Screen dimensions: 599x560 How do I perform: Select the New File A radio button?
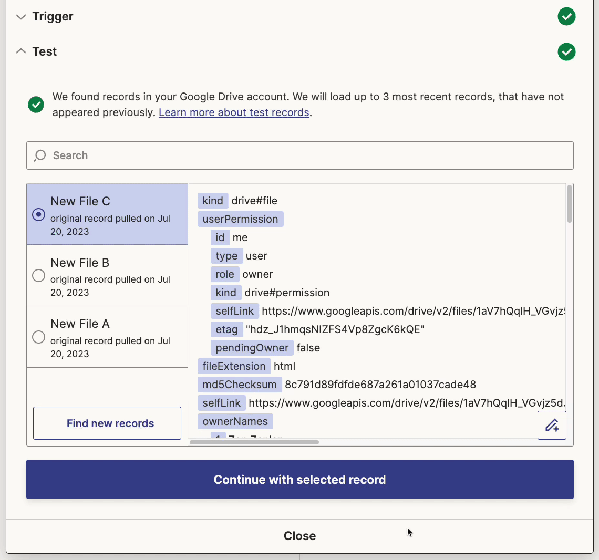[38, 337]
